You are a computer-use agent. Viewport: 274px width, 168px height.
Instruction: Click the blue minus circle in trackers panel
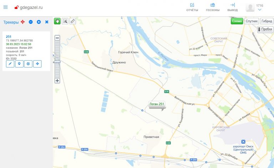31,22
